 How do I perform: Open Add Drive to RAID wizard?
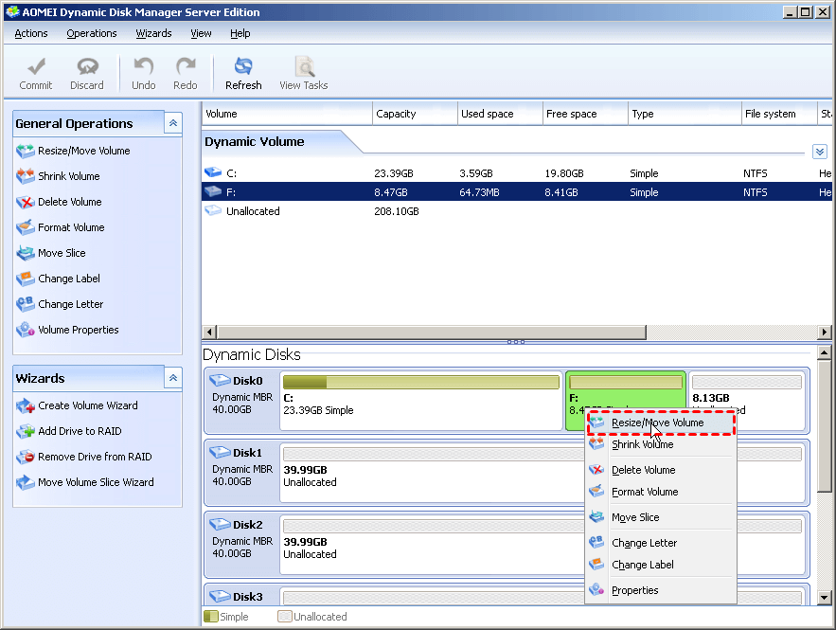(x=80, y=431)
